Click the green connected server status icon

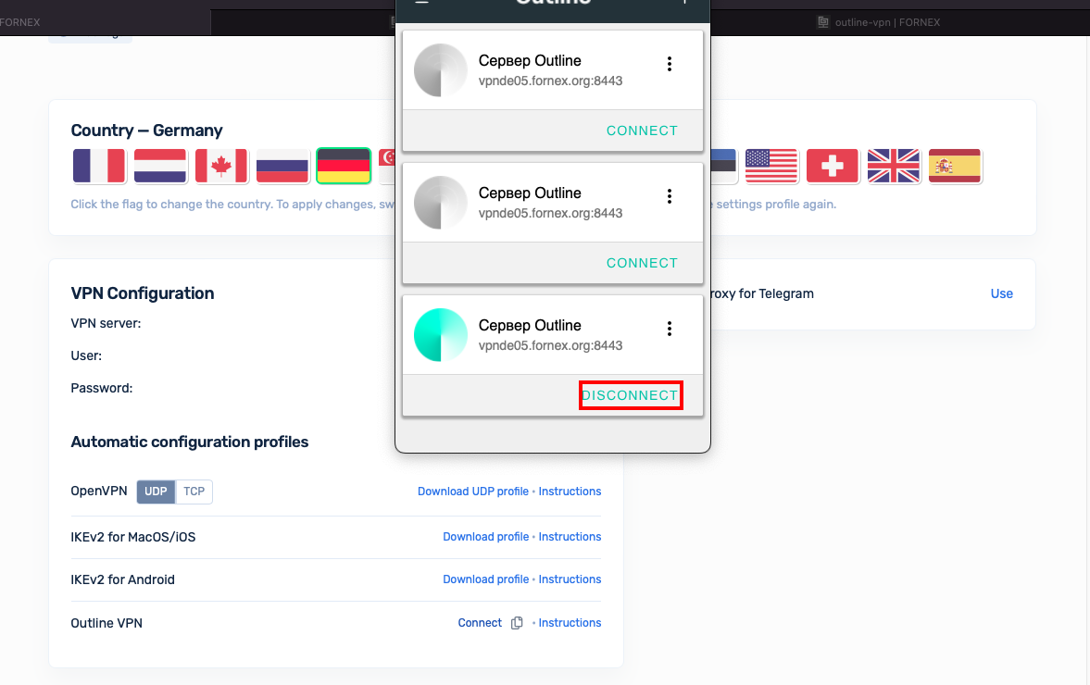tap(441, 335)
